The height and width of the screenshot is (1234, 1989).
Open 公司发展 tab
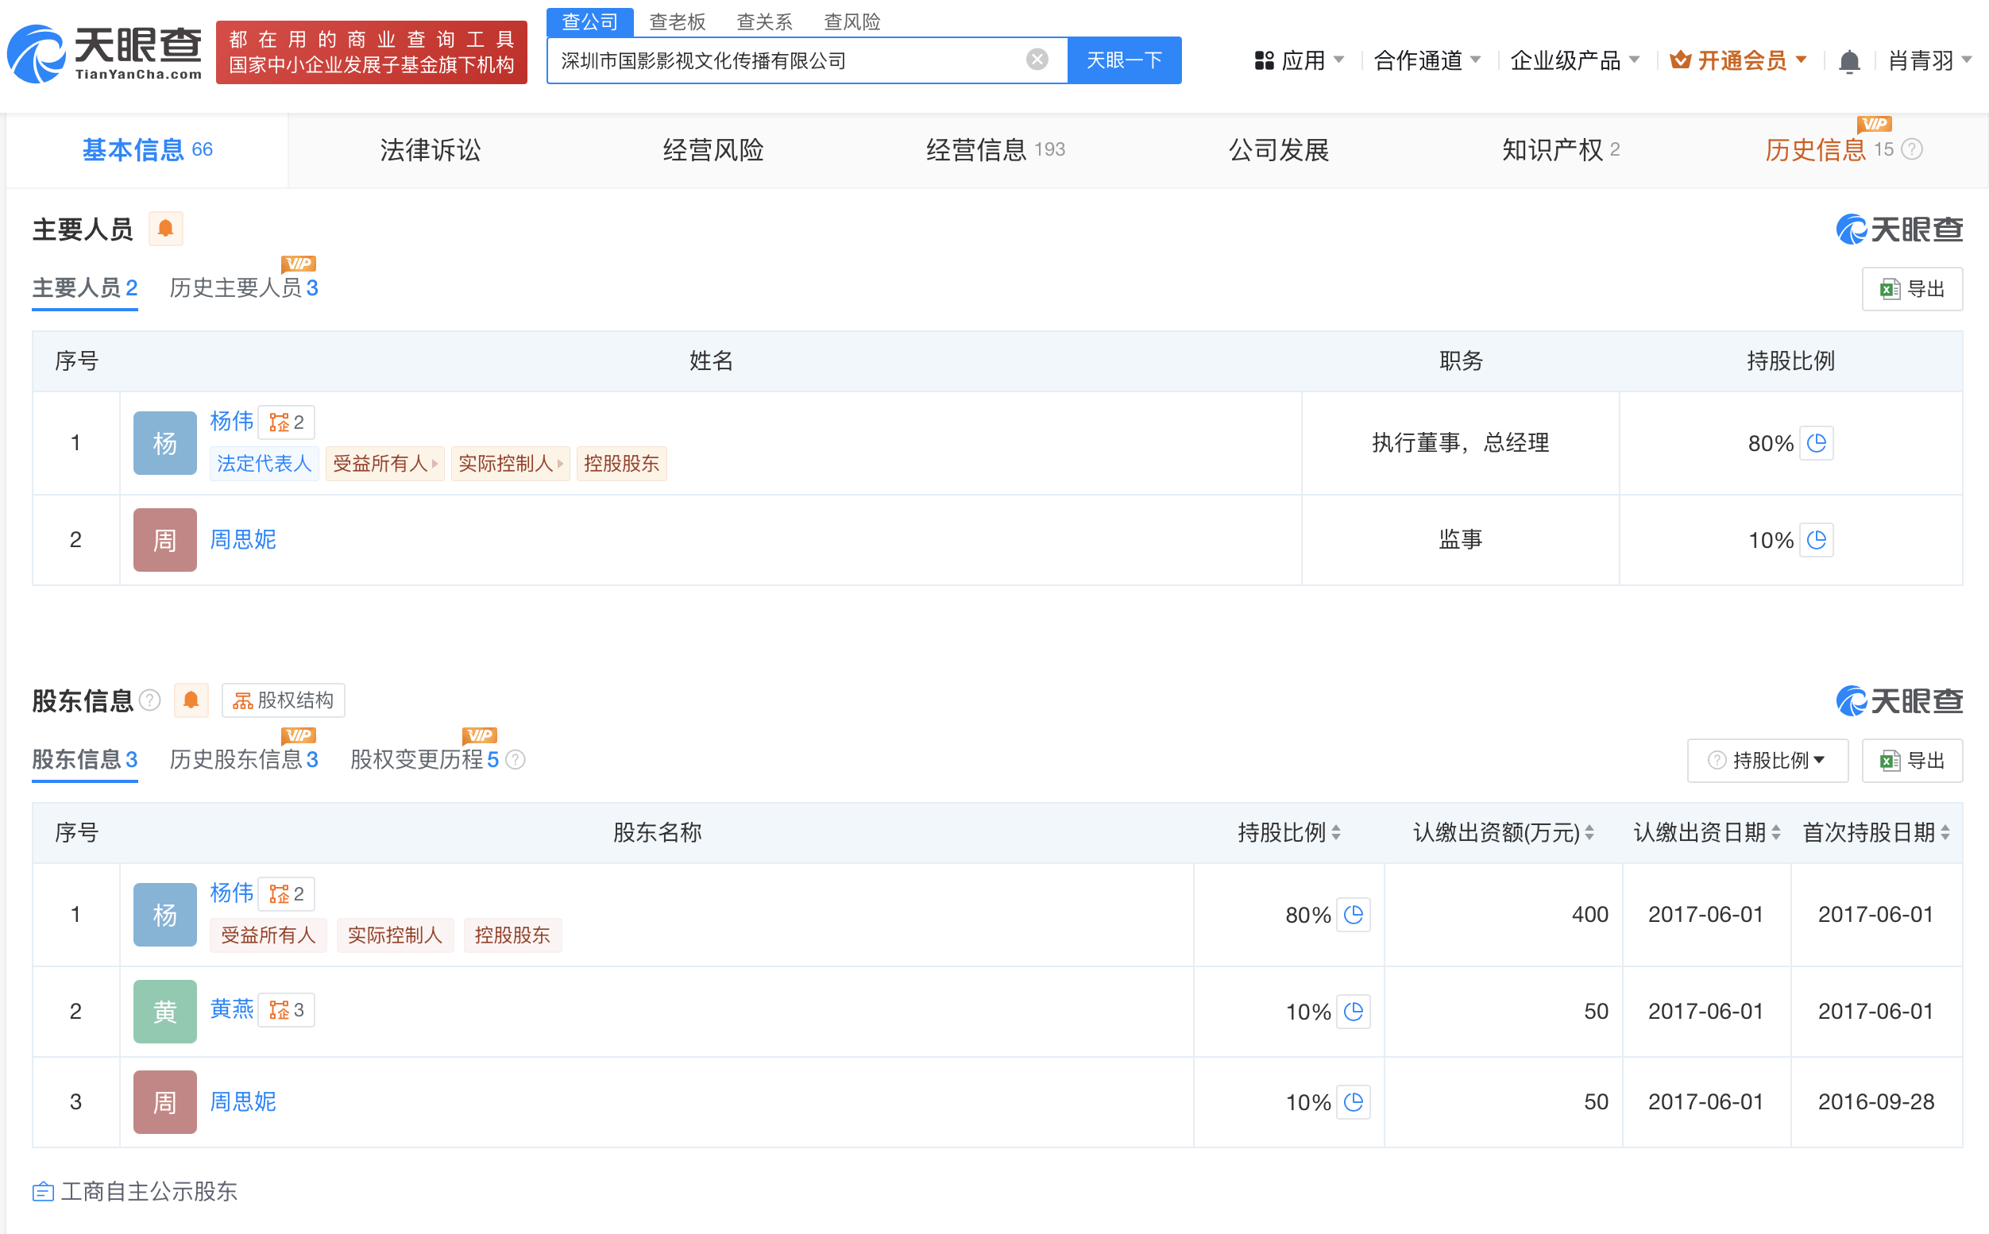tap(1279, 150)
